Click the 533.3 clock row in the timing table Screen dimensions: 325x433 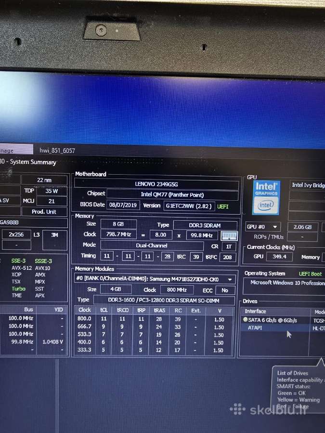[x=154, y=334]
